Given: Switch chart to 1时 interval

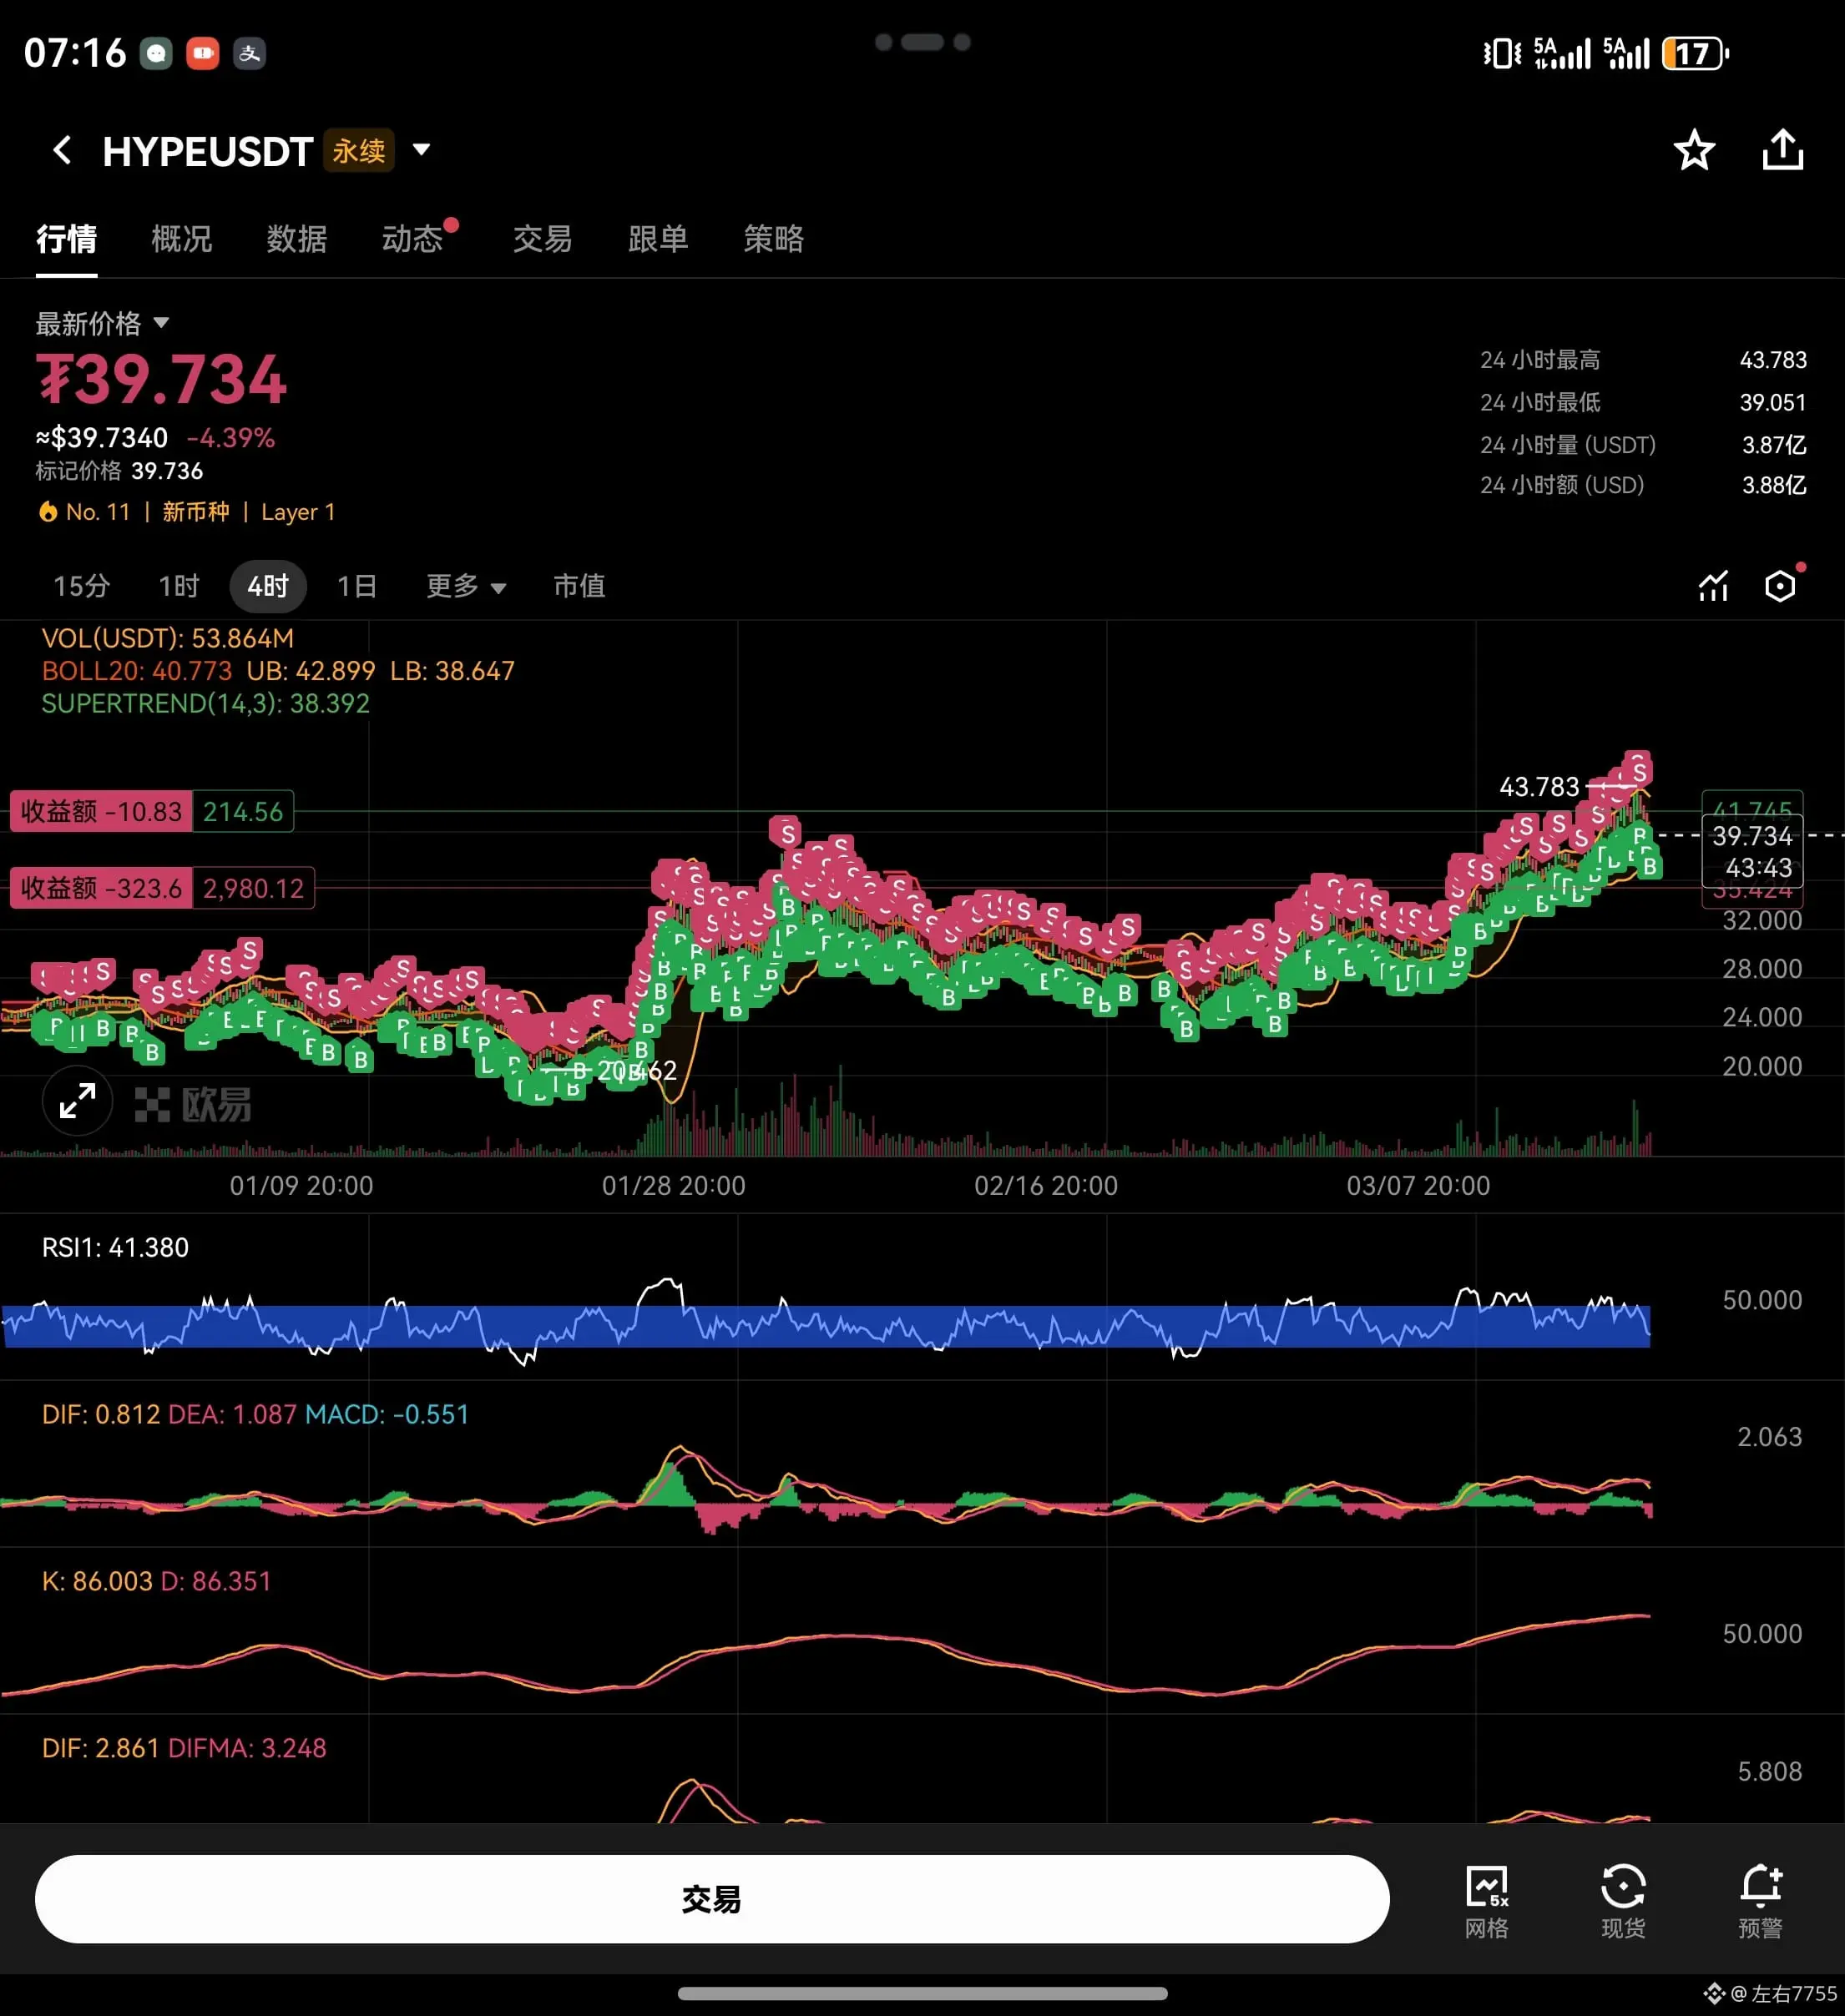Looking at the screenshot, I should (x=179, y=586).
